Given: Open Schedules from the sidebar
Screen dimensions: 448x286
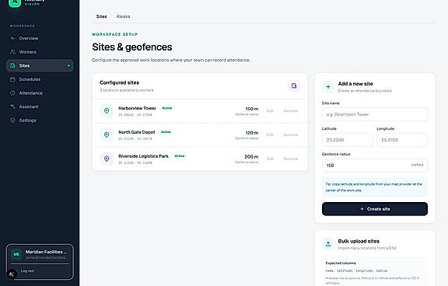Looking at the screenshot, I should (40, 79).
